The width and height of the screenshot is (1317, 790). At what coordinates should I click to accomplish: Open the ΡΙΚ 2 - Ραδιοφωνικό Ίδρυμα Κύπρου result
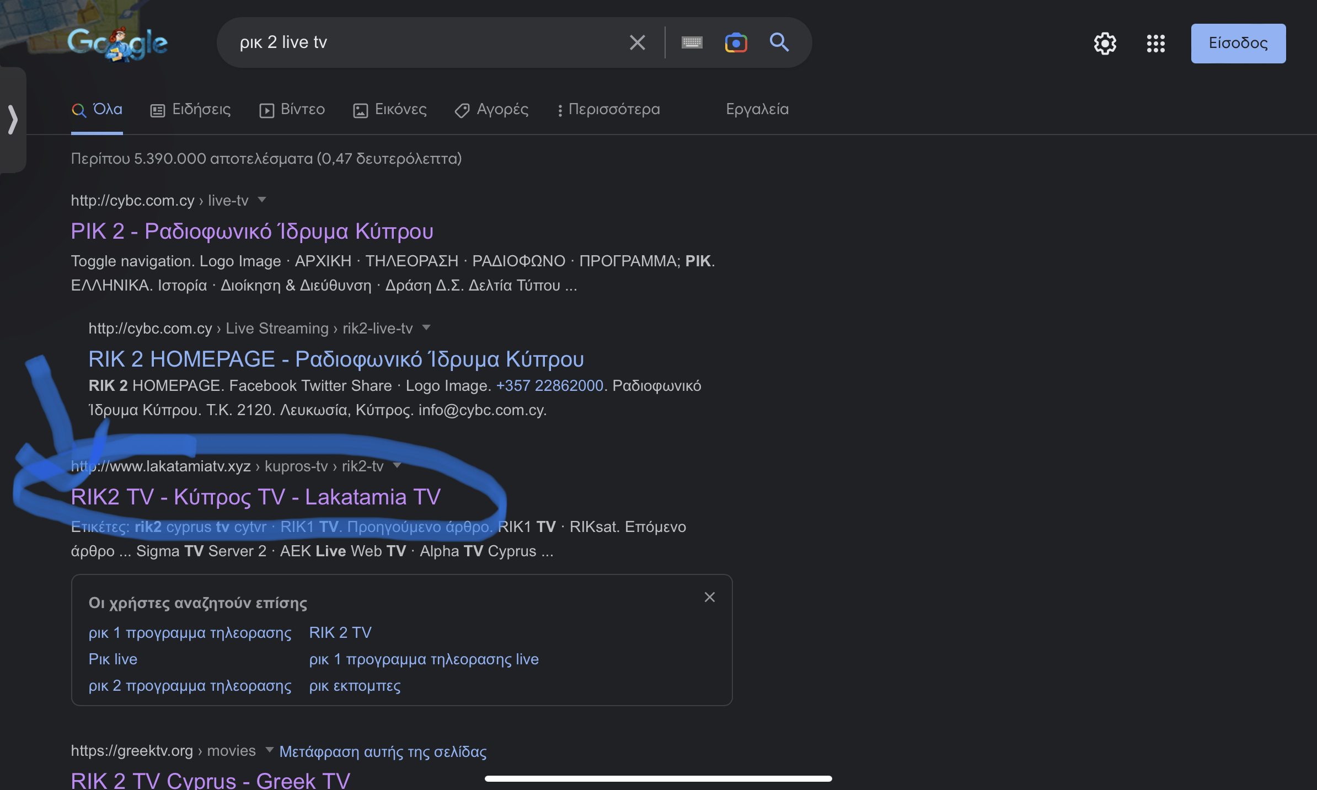click(x=252, y=231)
